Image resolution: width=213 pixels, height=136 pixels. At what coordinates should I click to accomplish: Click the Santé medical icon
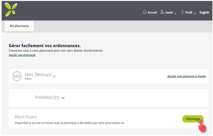(162, 12)
